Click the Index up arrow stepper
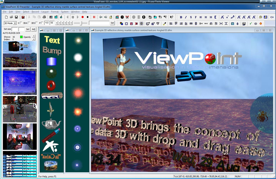Viewport: 276px width, 179px height. [34, 36]
